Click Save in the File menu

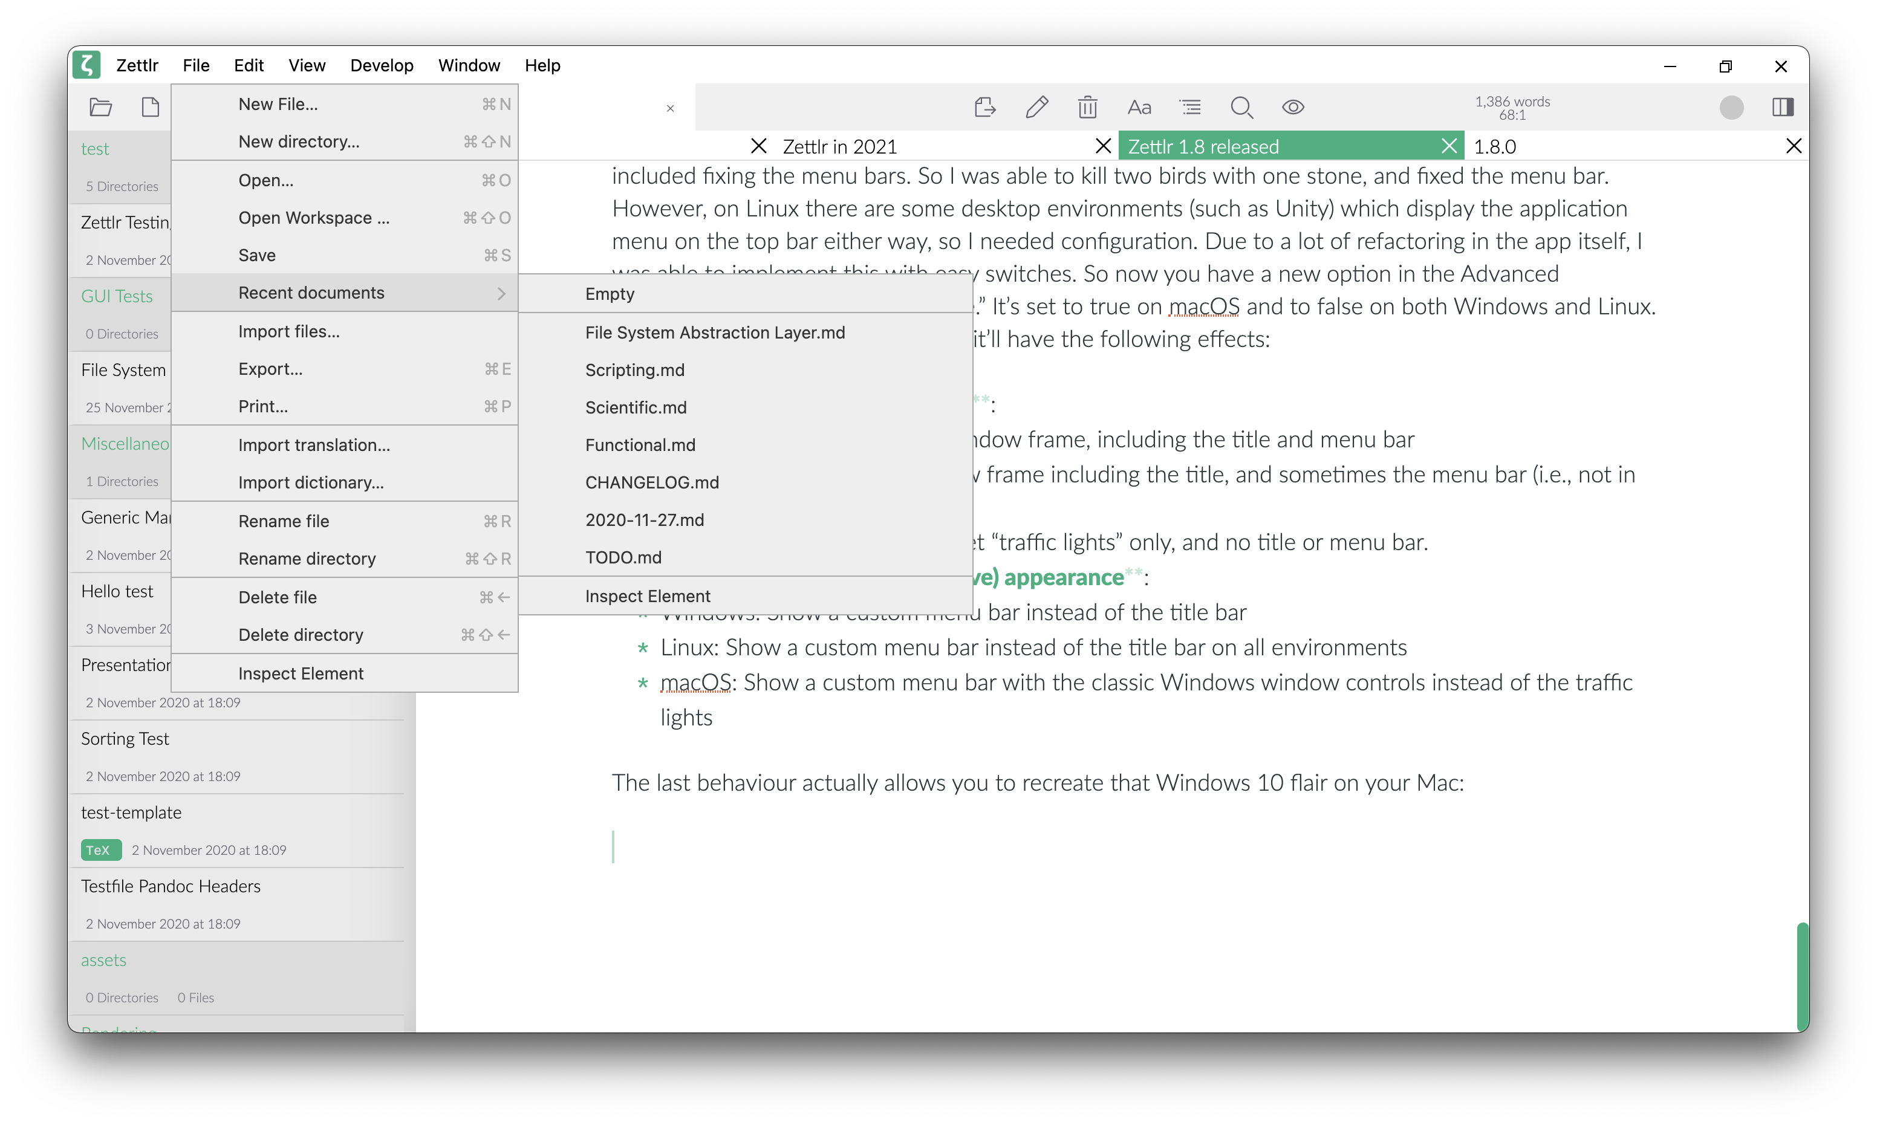[x=344, y=256]
